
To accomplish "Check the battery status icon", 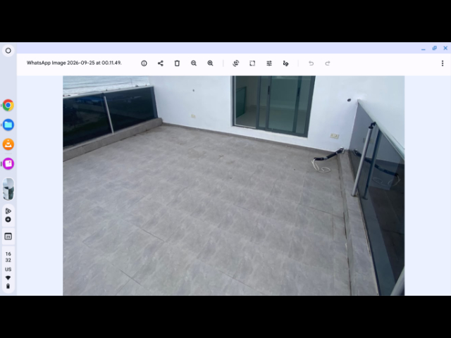I will [8, 287].
